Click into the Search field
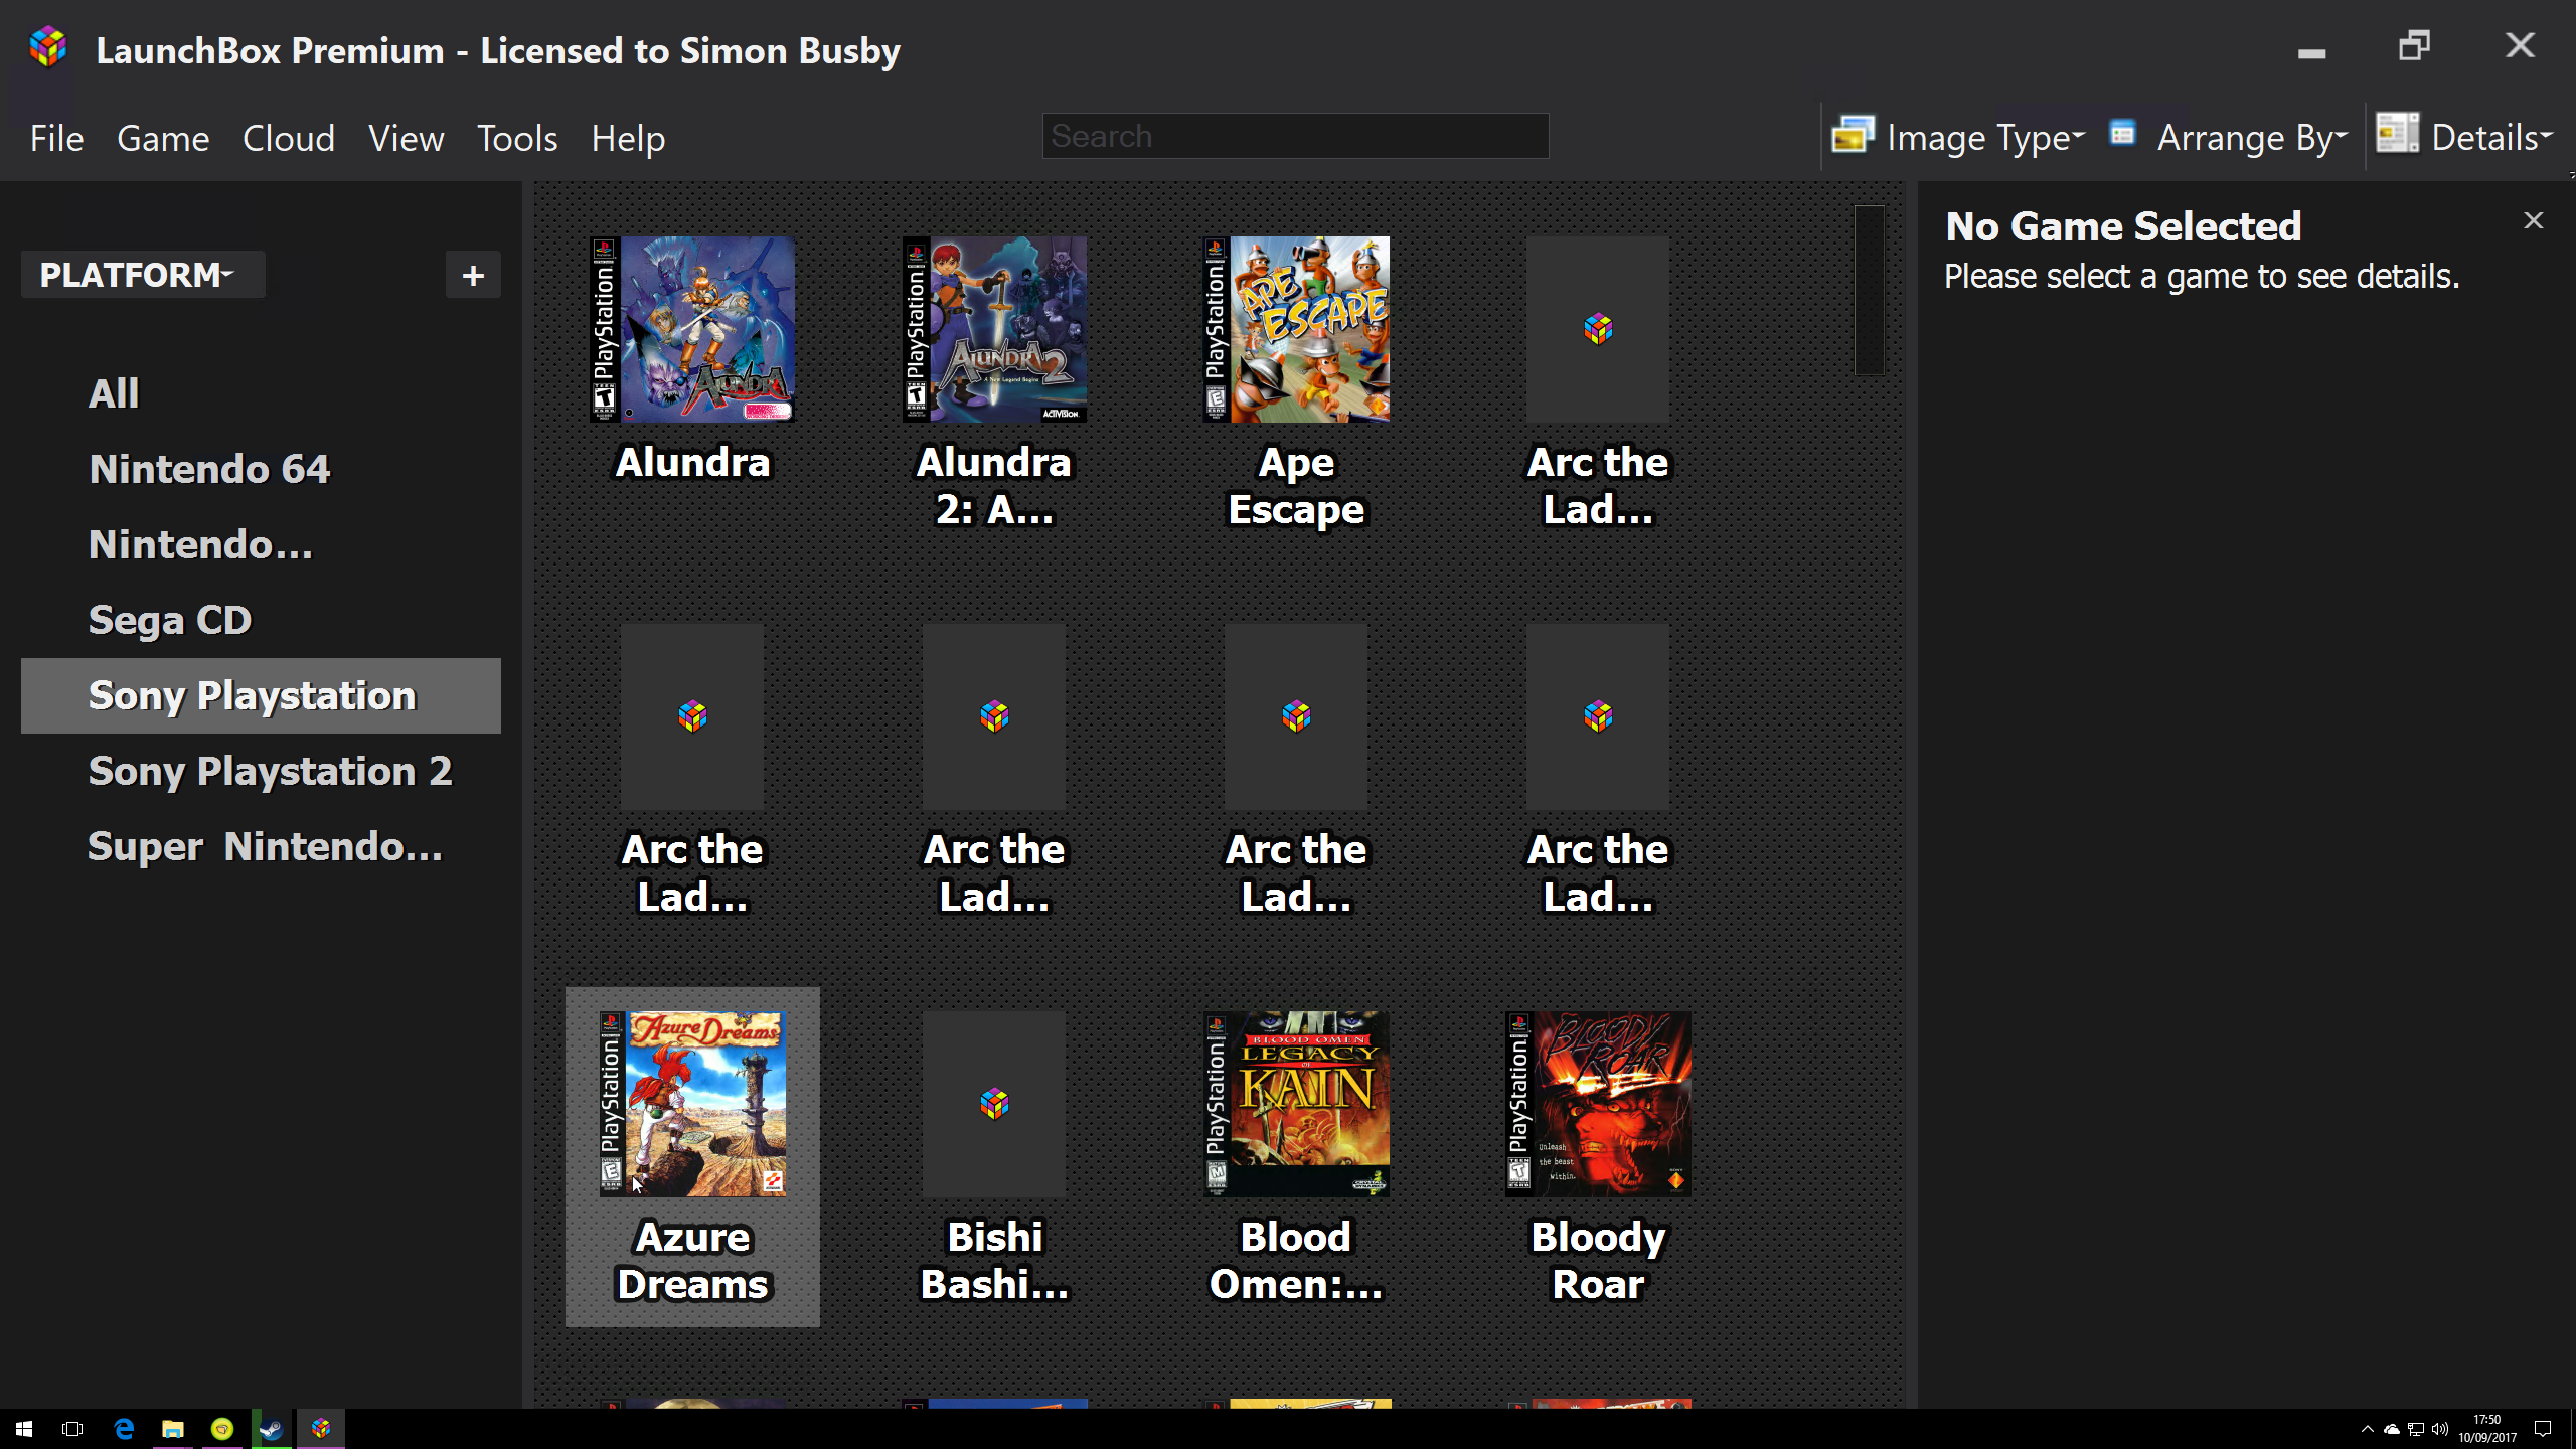Viewport: 2576px width, 1449px height. [1295, 136]
